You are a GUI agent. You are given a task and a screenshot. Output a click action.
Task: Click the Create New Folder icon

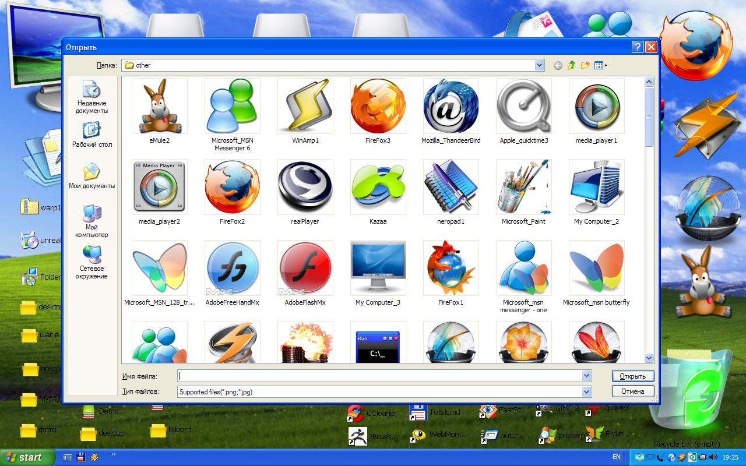(x=585, y=65)
